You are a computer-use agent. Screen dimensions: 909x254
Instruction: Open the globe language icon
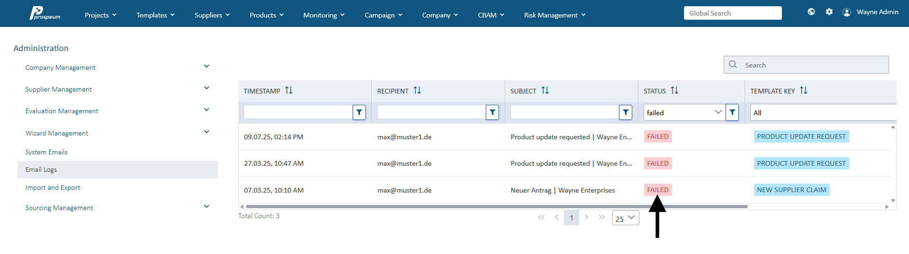811,12
